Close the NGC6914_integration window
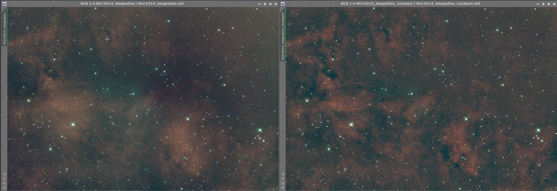This screenshot has height=191, width=557. (276, 4)
